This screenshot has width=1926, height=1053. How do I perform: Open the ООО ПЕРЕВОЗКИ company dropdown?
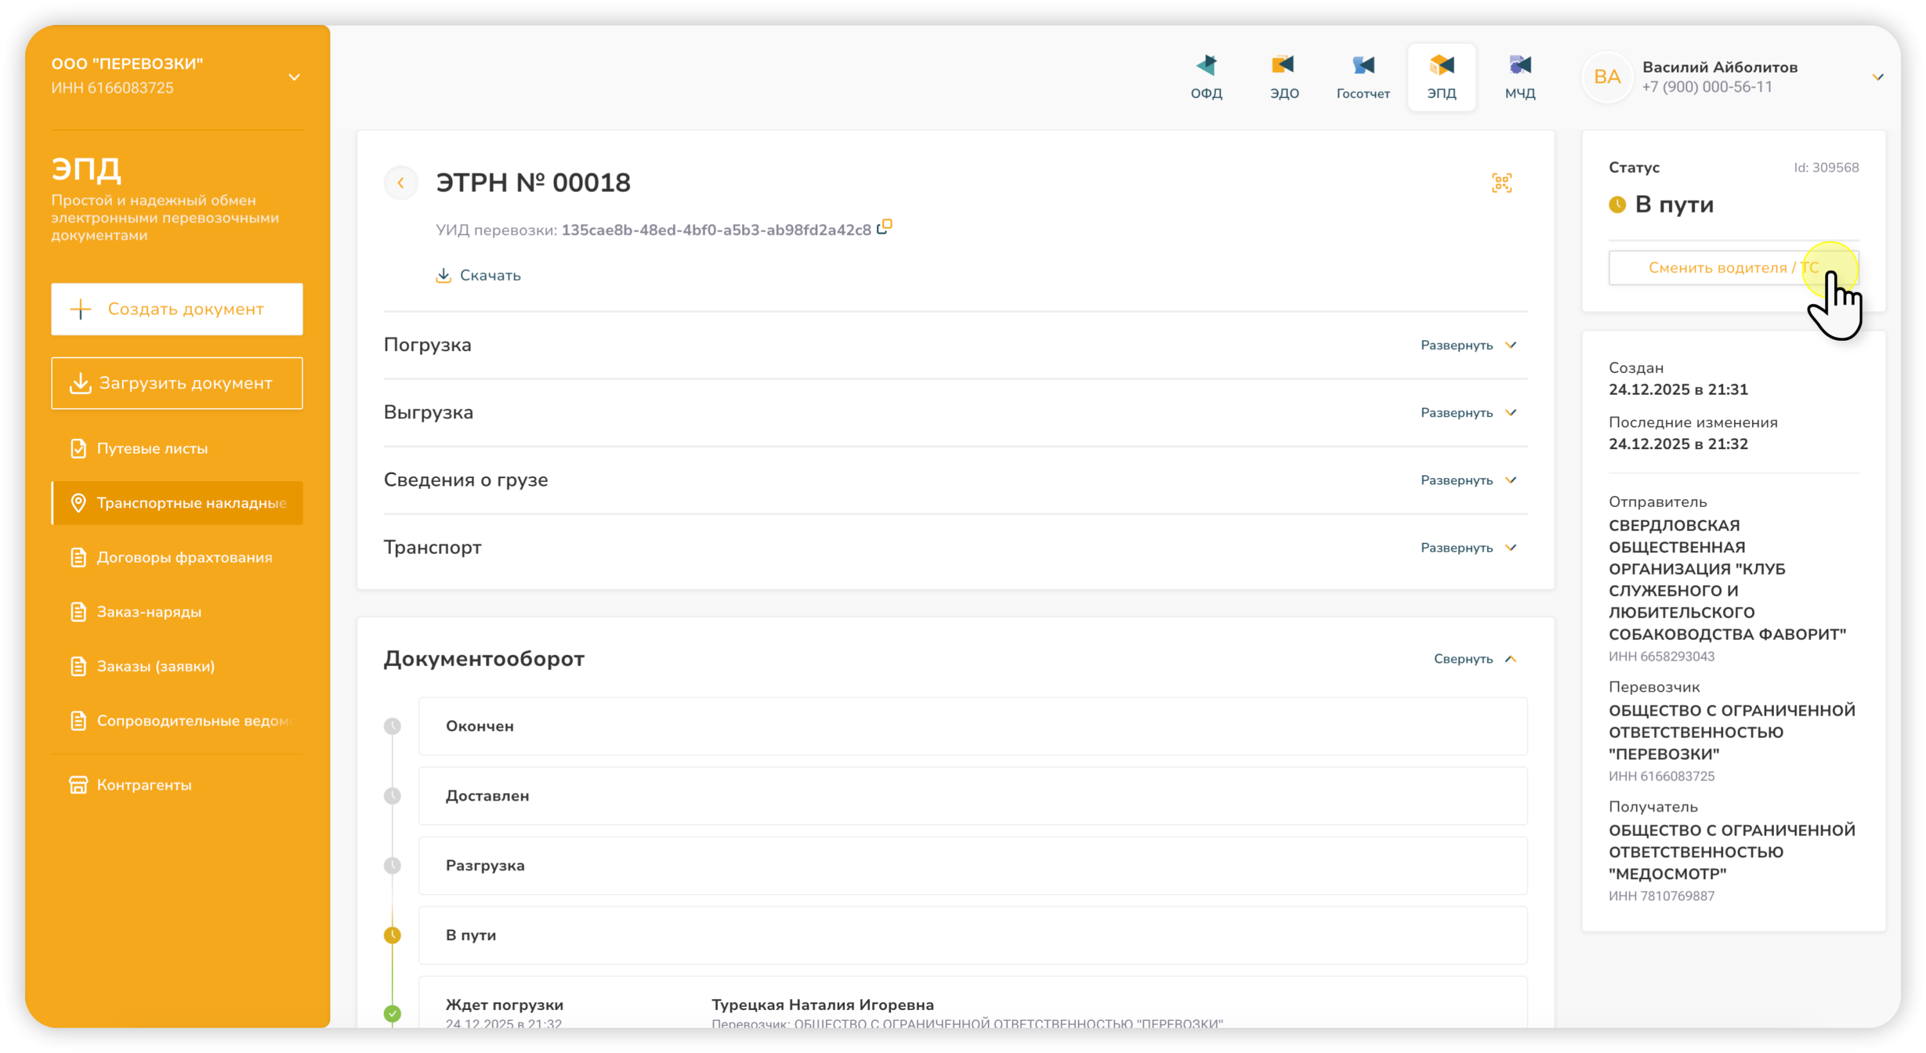coord(294,77)
